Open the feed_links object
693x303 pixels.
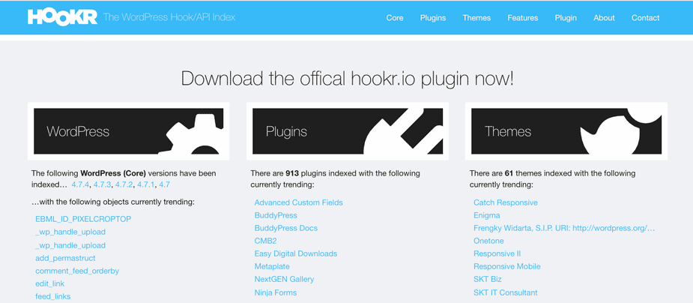point(53,296)
